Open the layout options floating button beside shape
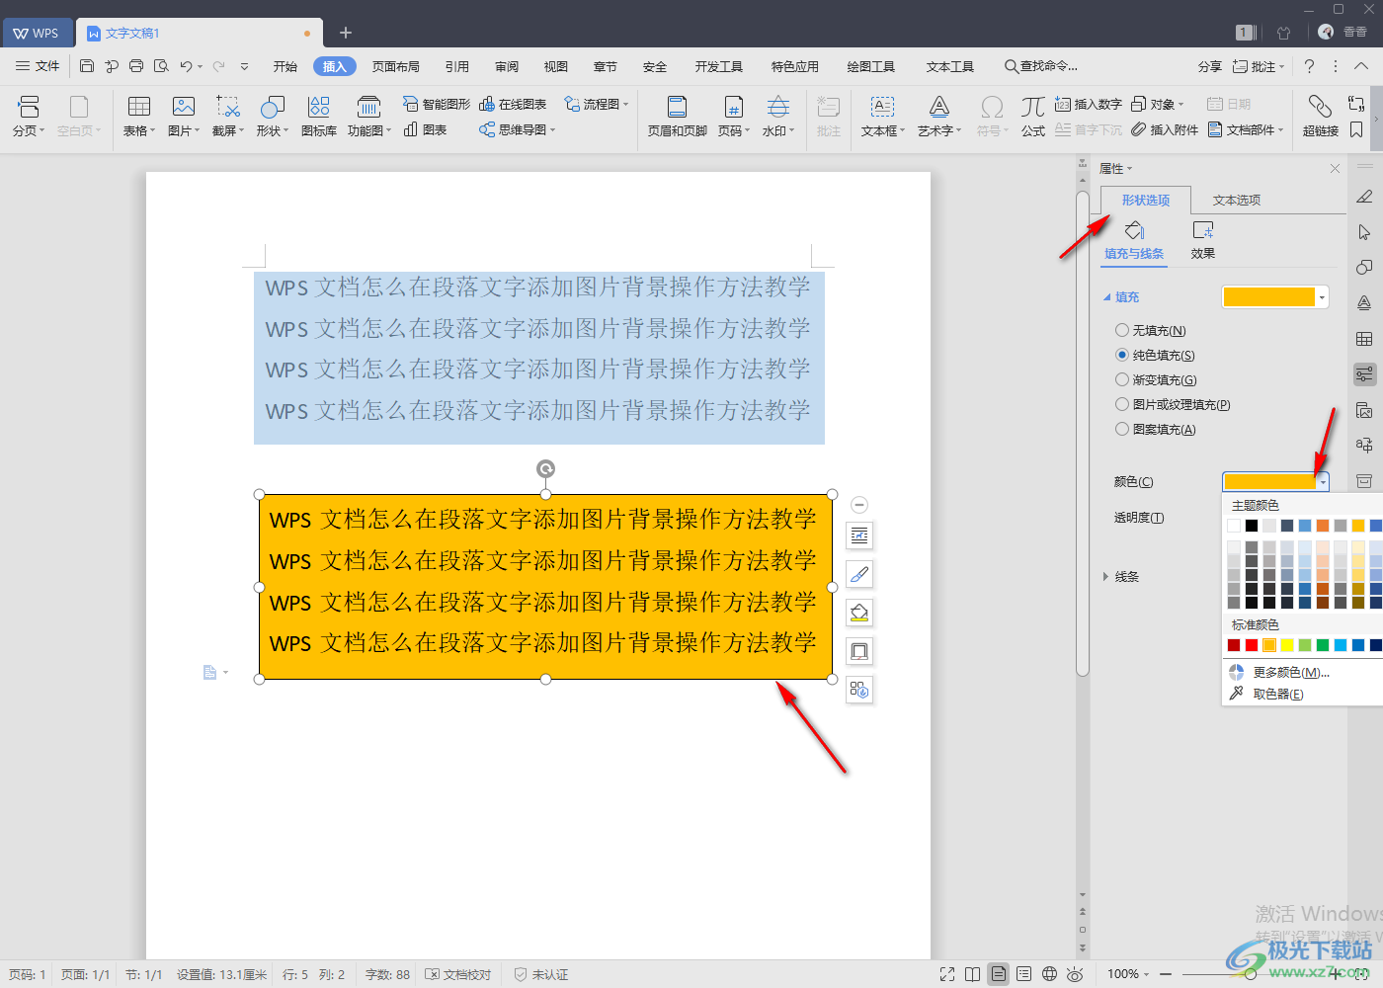Image resolution: width=1383 pixels, height=988 pixels. [859, 535]
